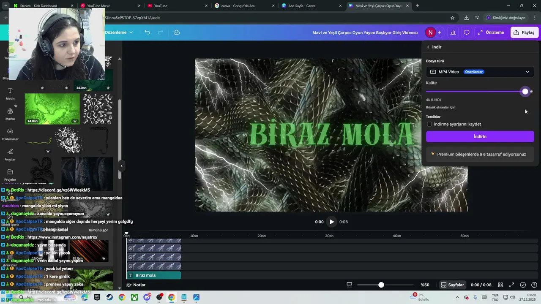The width and height of the screenshot is (541, 304).
Task: Show hidden system tray icons
Action: [457, 297]
